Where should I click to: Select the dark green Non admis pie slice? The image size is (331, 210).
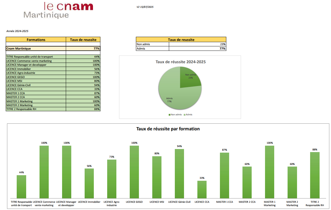[x=188, y=79]
